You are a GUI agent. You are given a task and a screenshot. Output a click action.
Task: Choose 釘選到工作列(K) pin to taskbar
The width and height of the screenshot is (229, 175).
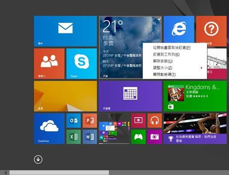pyautogui.click(x=175, y=54)
